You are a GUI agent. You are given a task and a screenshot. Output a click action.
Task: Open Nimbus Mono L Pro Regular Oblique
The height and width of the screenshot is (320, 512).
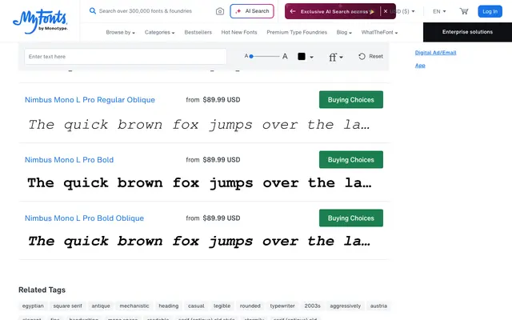(x=90, y=100)
